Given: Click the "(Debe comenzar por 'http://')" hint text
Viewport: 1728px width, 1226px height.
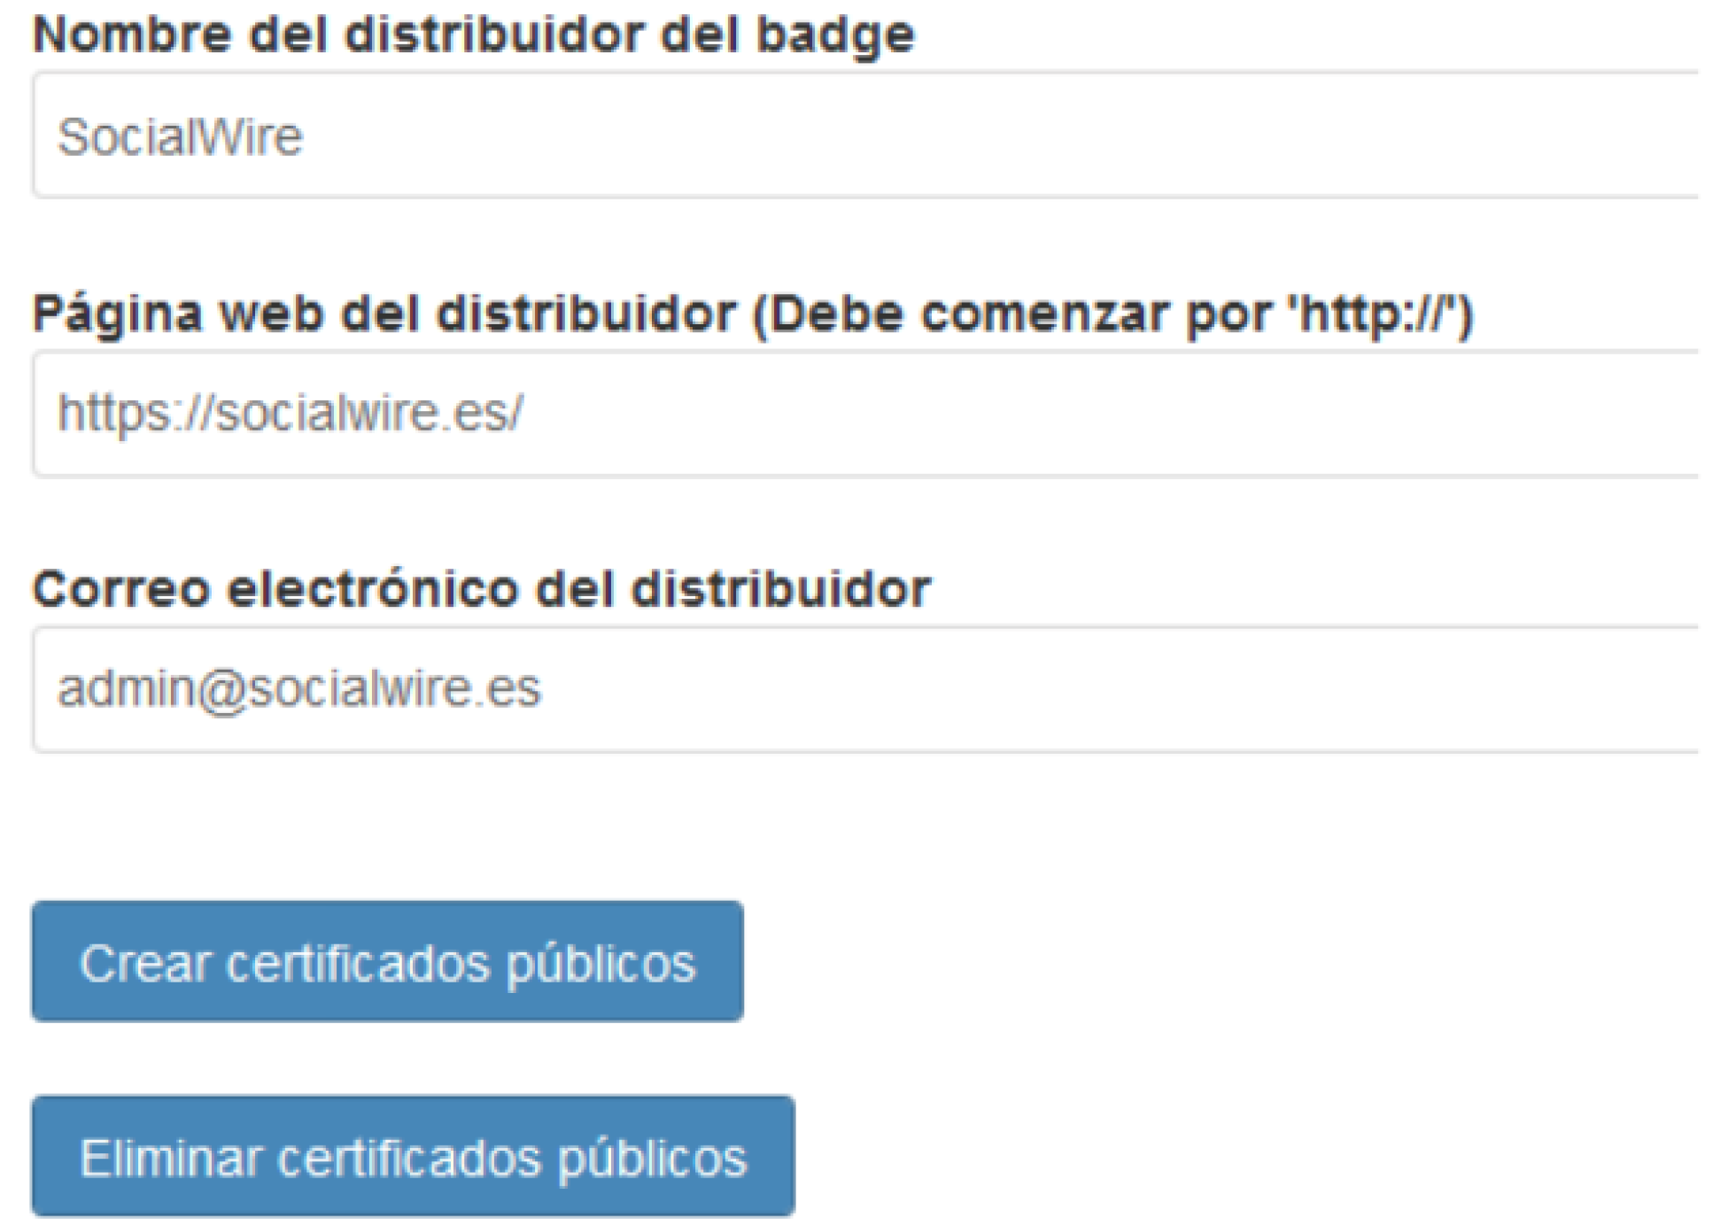Looking at the screenshot, I should (1112, 314).
